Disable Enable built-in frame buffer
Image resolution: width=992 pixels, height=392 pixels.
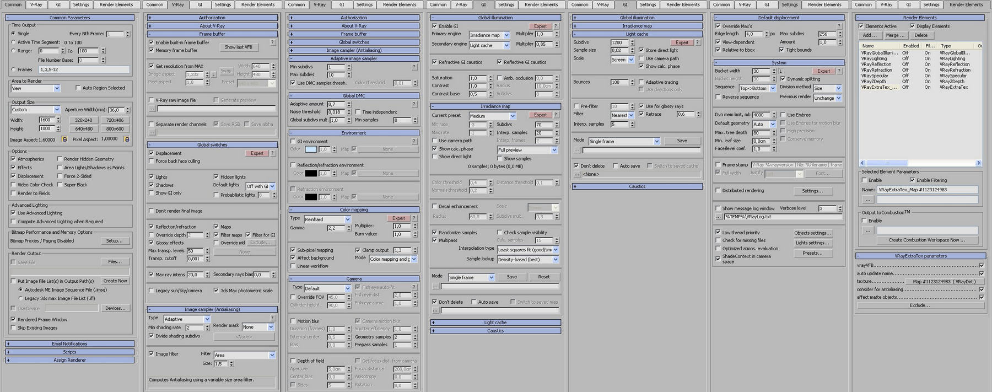151,42
